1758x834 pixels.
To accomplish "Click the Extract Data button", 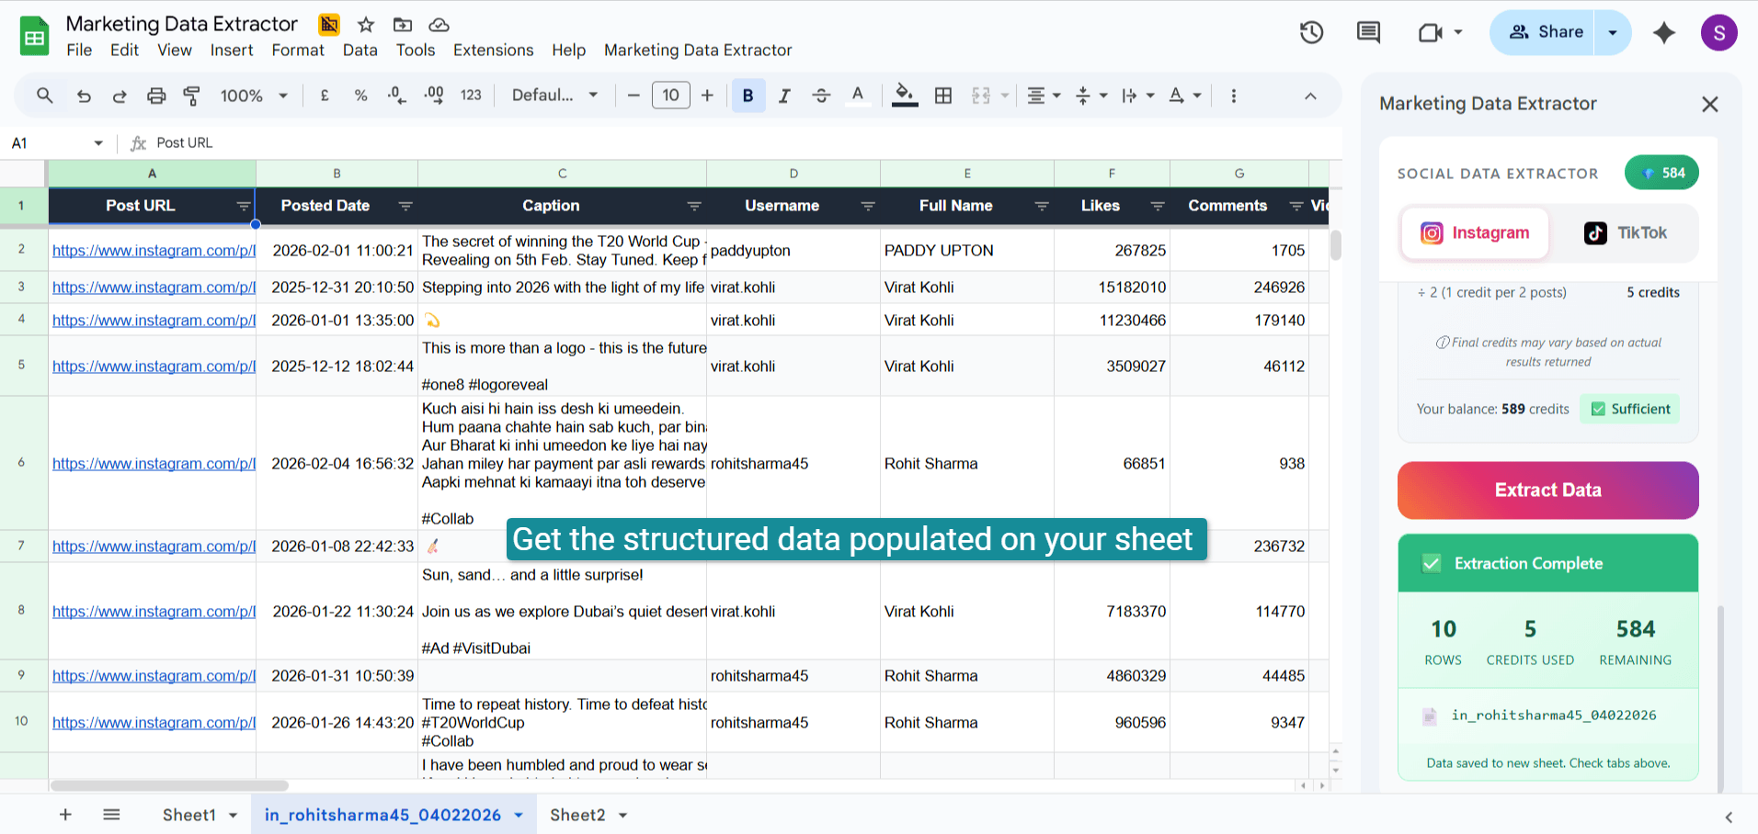I will coord(1547,490).
